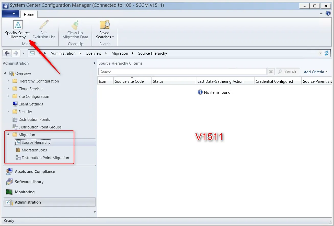Click the Distribution Point Groups icon
Viewport: 334px width, 226px height.
tap(15, 127)
